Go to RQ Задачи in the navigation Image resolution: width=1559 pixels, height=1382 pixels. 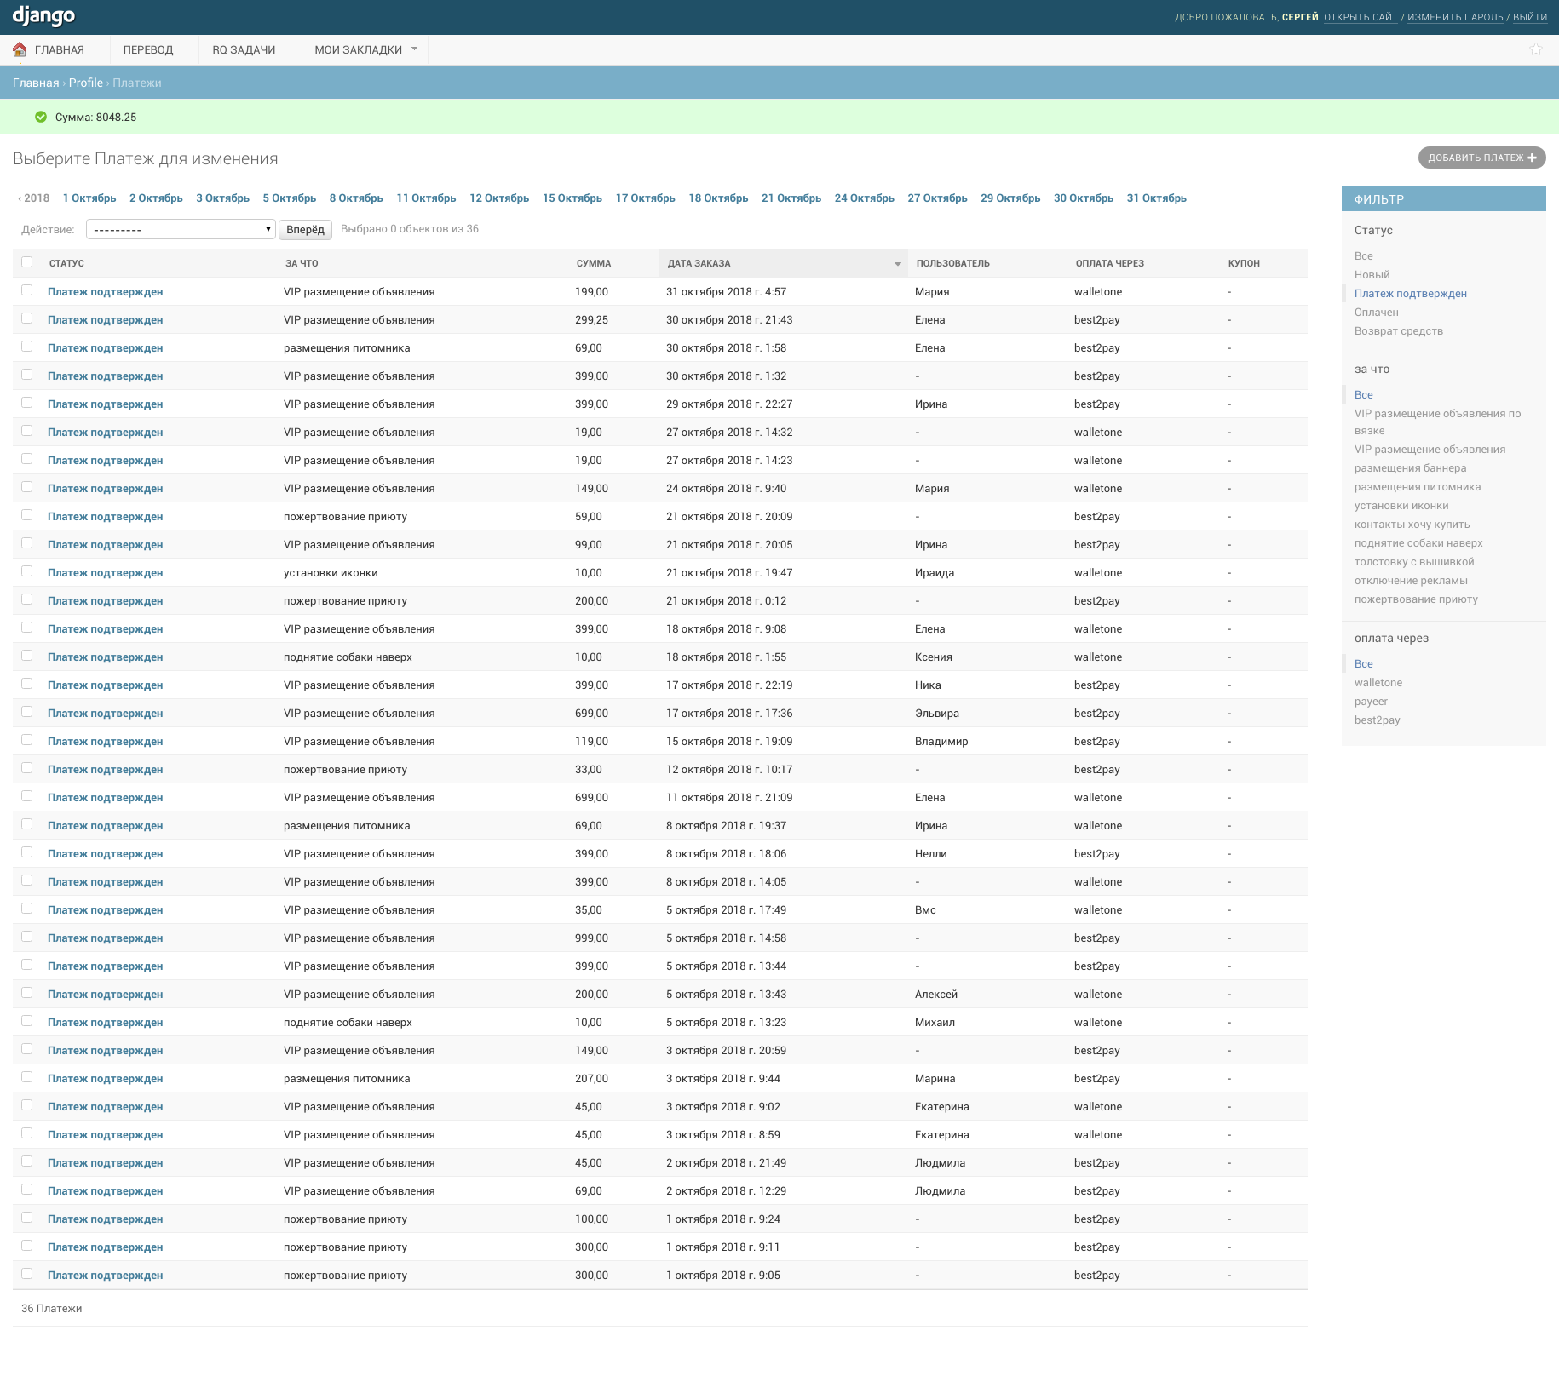[244, 49]
